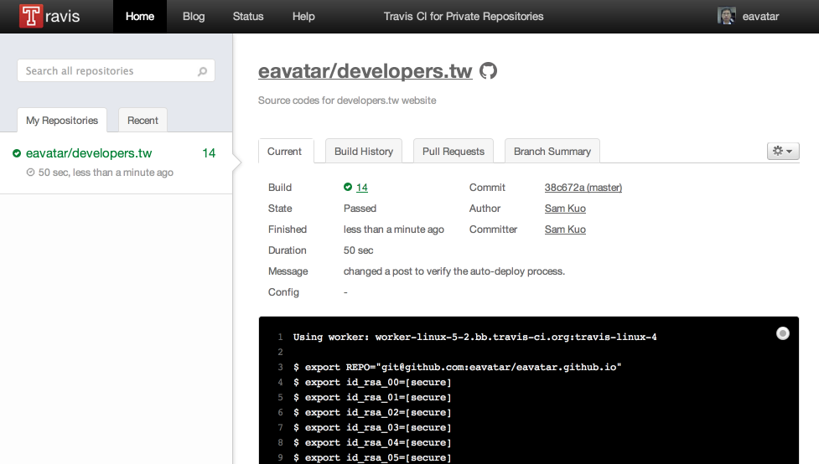Click the search magnifier icon
The height and width of the screenshot is (464, 819).
[202, 72]
